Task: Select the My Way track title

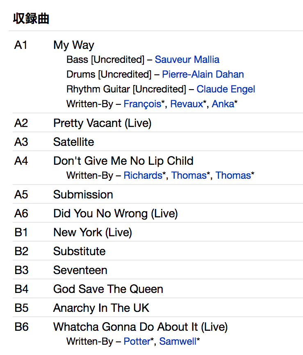Action: tap(74, 45)
